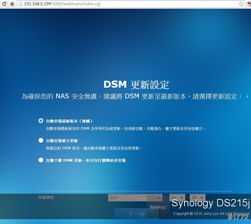251x224 pixels.
Task: Click the 自動安裝重大更新 description text
Action: 94,148
